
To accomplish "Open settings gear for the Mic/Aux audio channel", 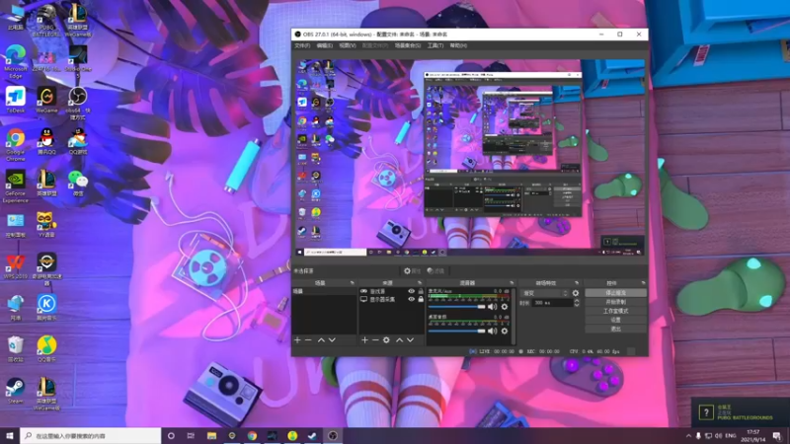I will click(x=505, y=307).
